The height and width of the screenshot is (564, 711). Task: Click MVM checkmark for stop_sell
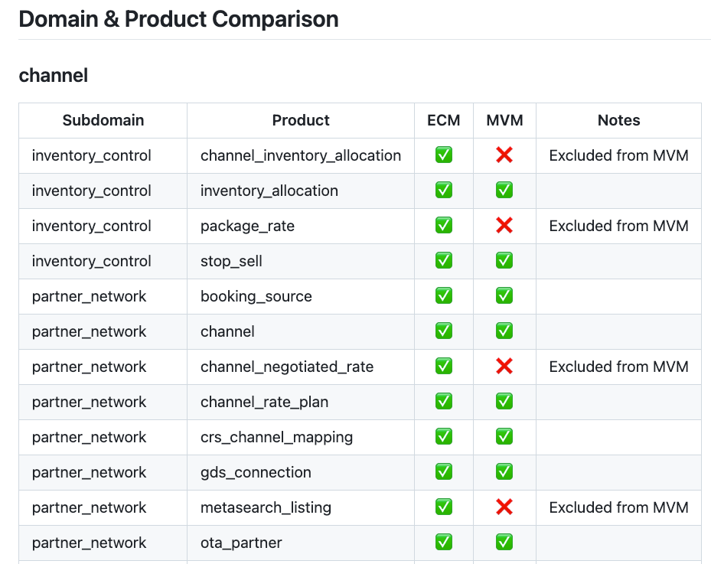(504, 261)
